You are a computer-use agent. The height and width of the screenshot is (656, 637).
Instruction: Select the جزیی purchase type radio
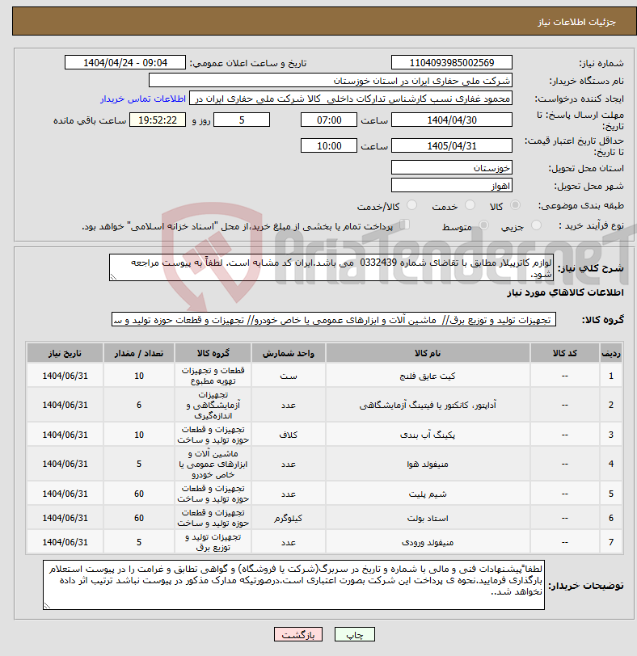click(536, 225)
